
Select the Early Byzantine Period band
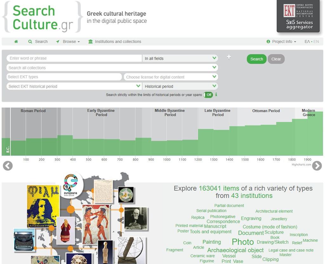coord(101,132)
